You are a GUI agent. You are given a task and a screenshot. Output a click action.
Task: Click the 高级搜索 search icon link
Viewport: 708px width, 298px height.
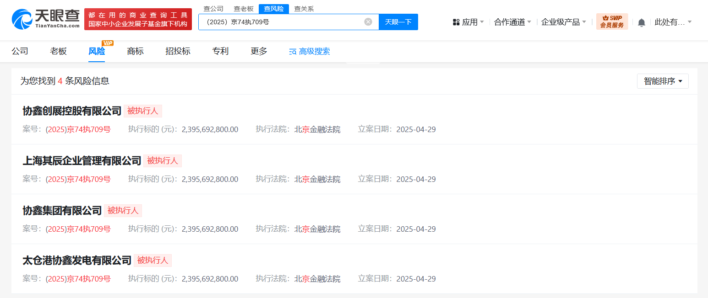tap(310, 52)
